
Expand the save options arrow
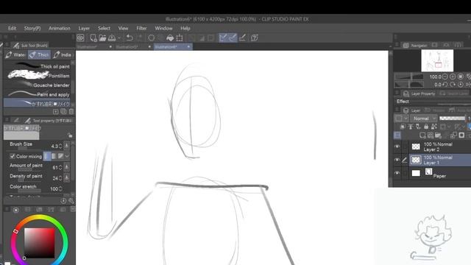click(119, 38)
